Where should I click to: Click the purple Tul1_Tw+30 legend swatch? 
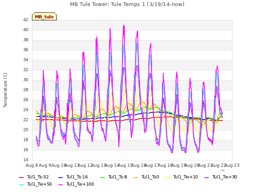[206, 177]
